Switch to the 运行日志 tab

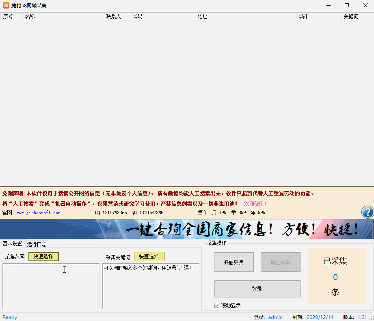pyautogui.click(x=37, y=244)
